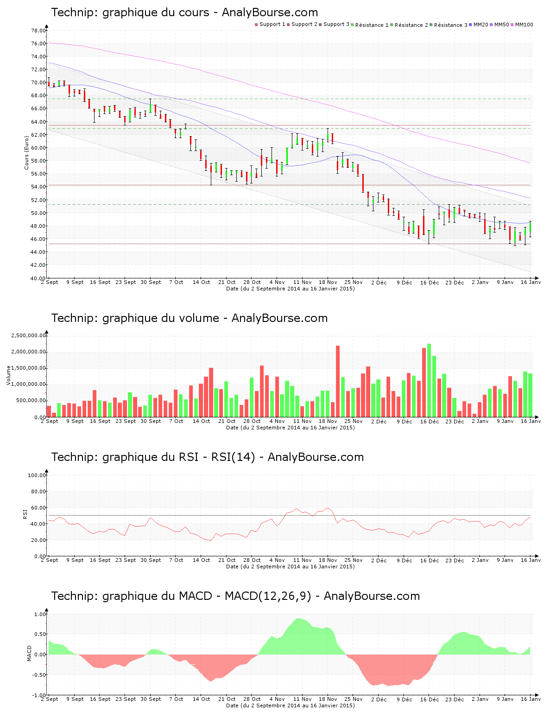The image size is (556, 718).
Task: Click the 'graphique du MACD - MACD(12,26,9)' title
Action: tap(207, 596)
